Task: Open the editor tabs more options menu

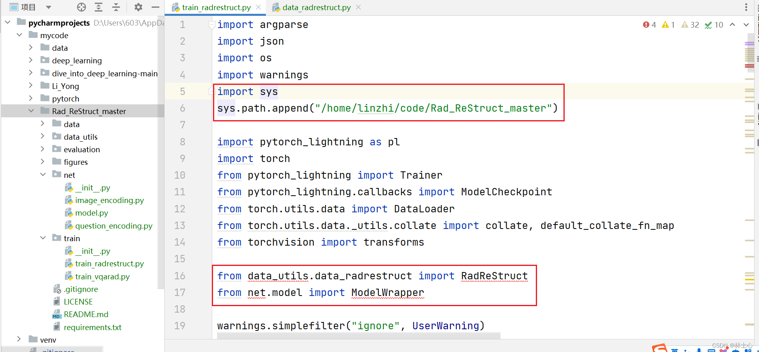Action: tap(746, 7)
